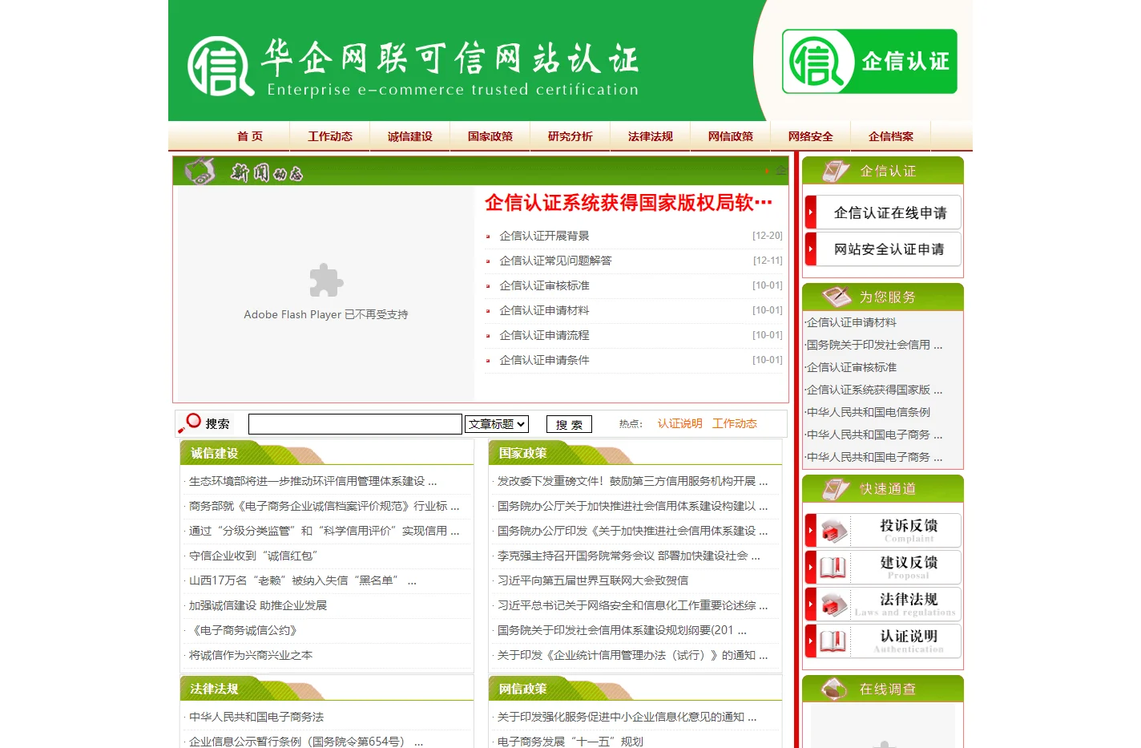The image size is (1141, 748).
Task: Select 网信政策 in the navigation bar
Action: point(731,136)
